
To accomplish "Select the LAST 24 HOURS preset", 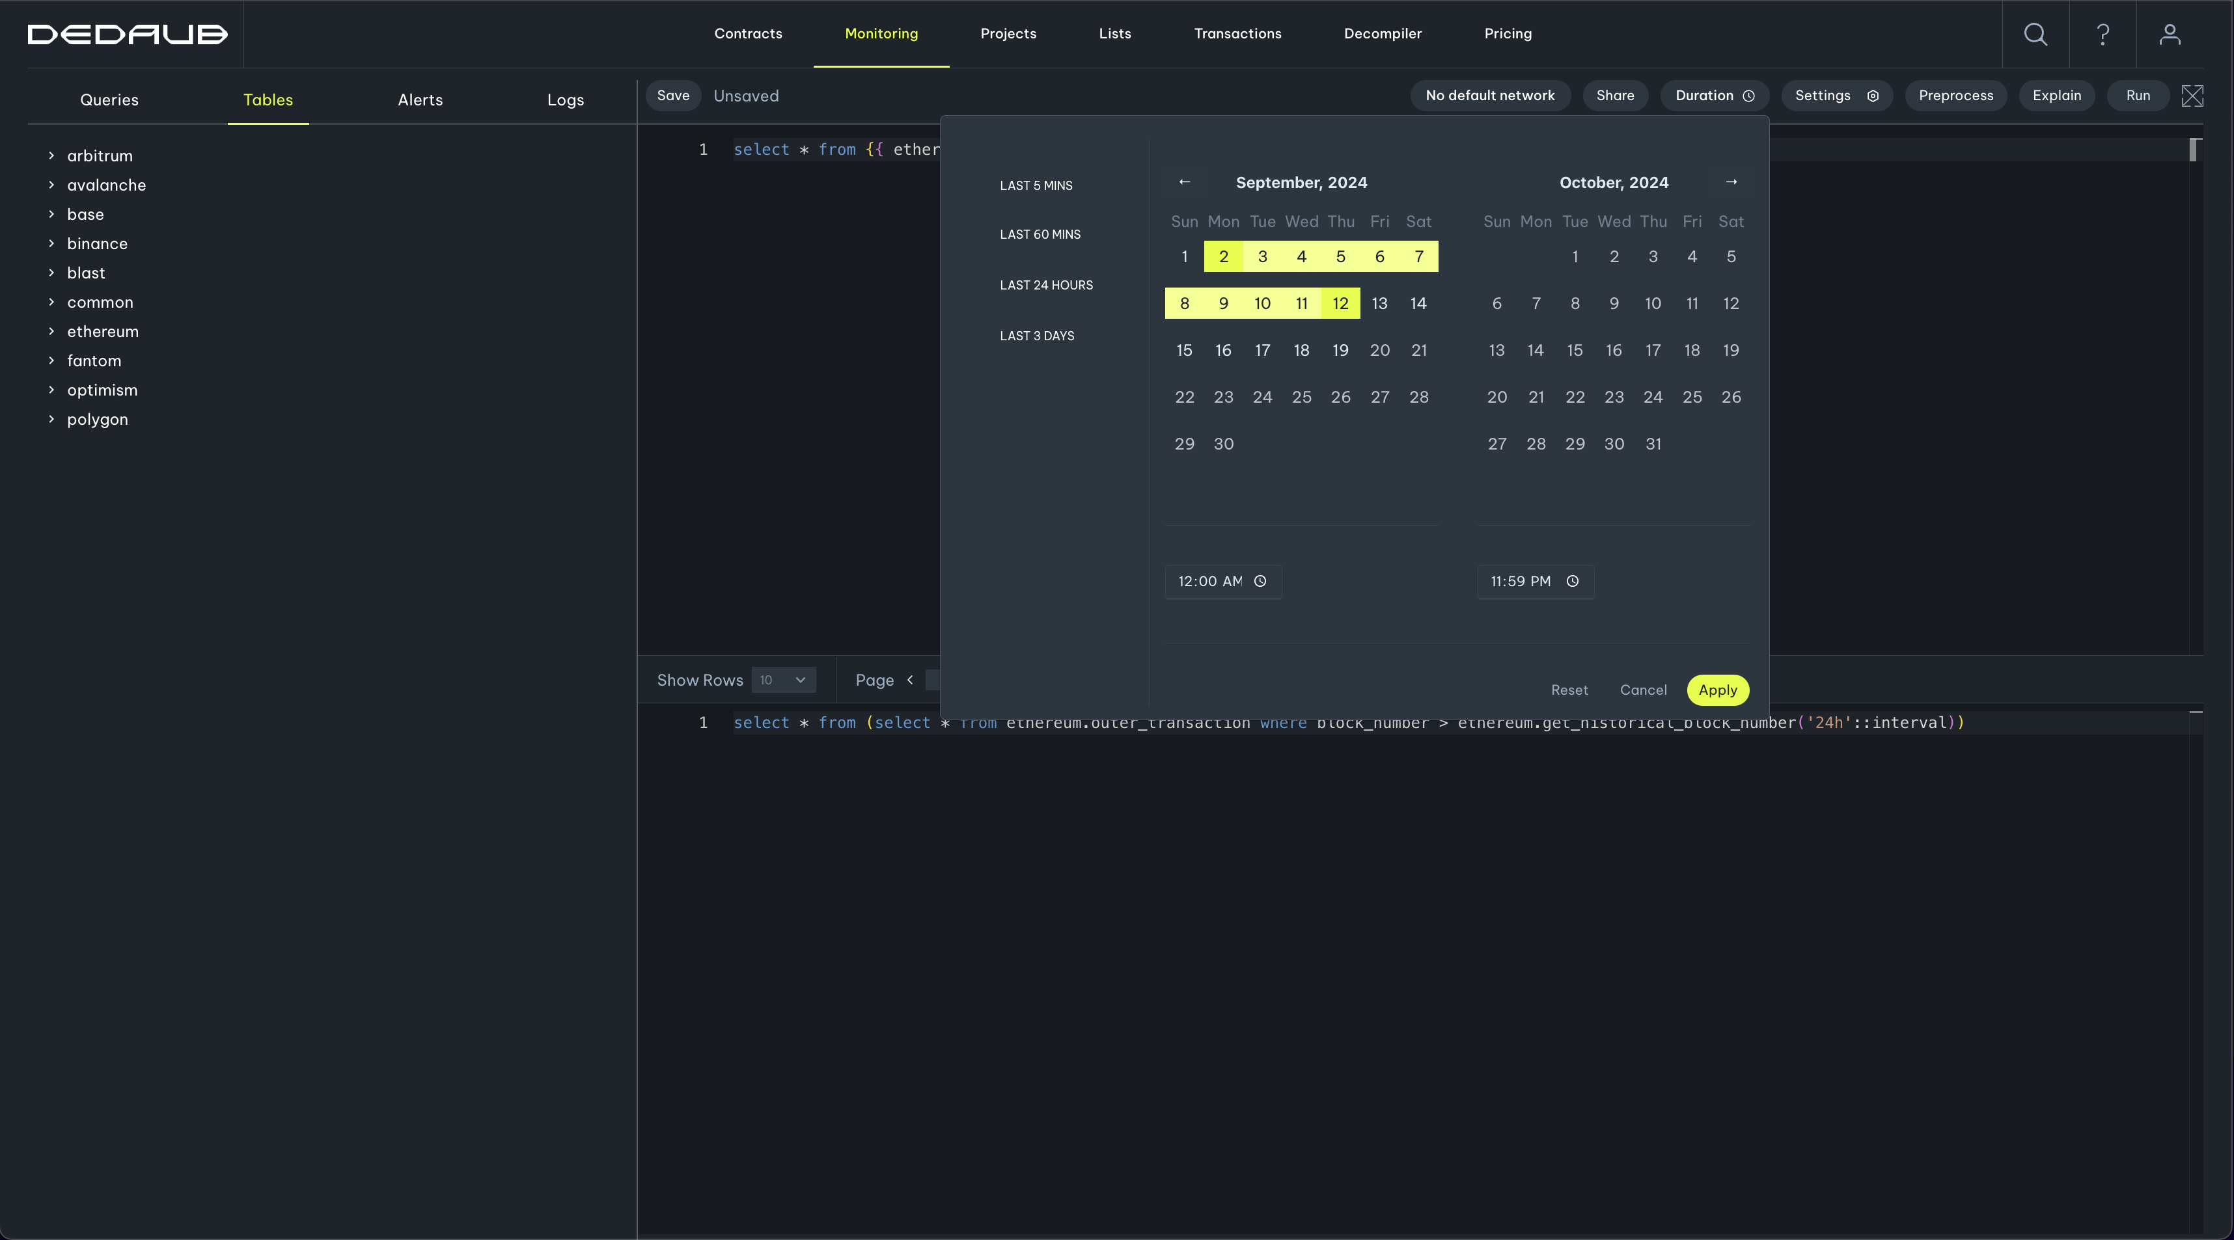I will (1046, 285).
